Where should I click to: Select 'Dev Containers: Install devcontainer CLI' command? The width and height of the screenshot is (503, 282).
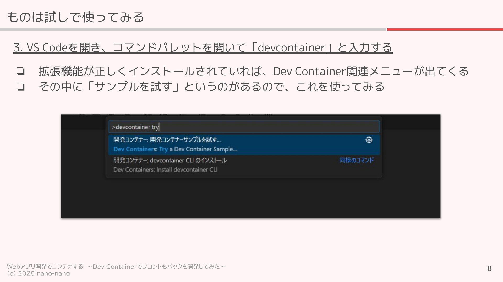pos(244,165)
